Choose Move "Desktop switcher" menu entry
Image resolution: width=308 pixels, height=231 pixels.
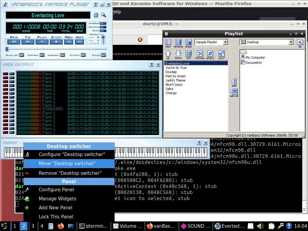click(x=69, y=163)
